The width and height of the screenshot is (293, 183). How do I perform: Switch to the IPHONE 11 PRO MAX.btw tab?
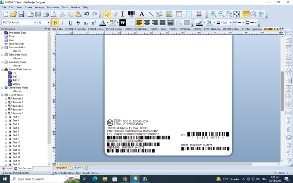point(207,29)
